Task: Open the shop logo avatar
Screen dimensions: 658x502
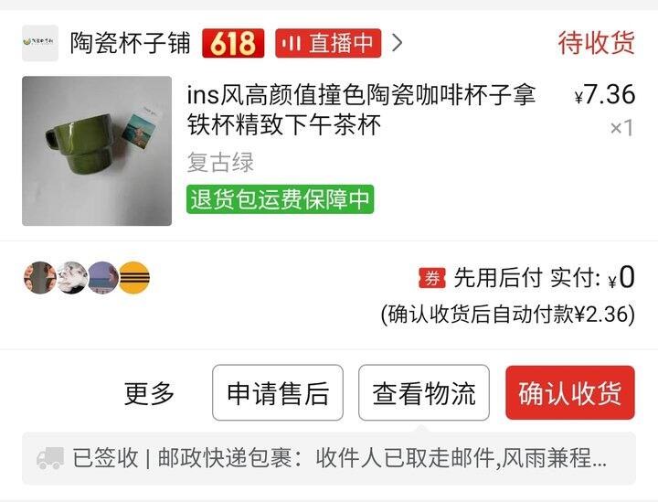Action: 40,43
